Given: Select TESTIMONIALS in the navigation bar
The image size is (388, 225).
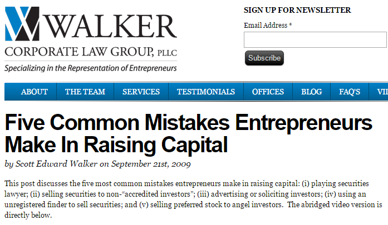Looking at the screenshot, I should pos(206,92).
